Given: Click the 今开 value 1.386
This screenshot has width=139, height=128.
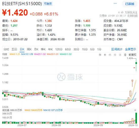Looking at the screenshot, I should [48, 21].
